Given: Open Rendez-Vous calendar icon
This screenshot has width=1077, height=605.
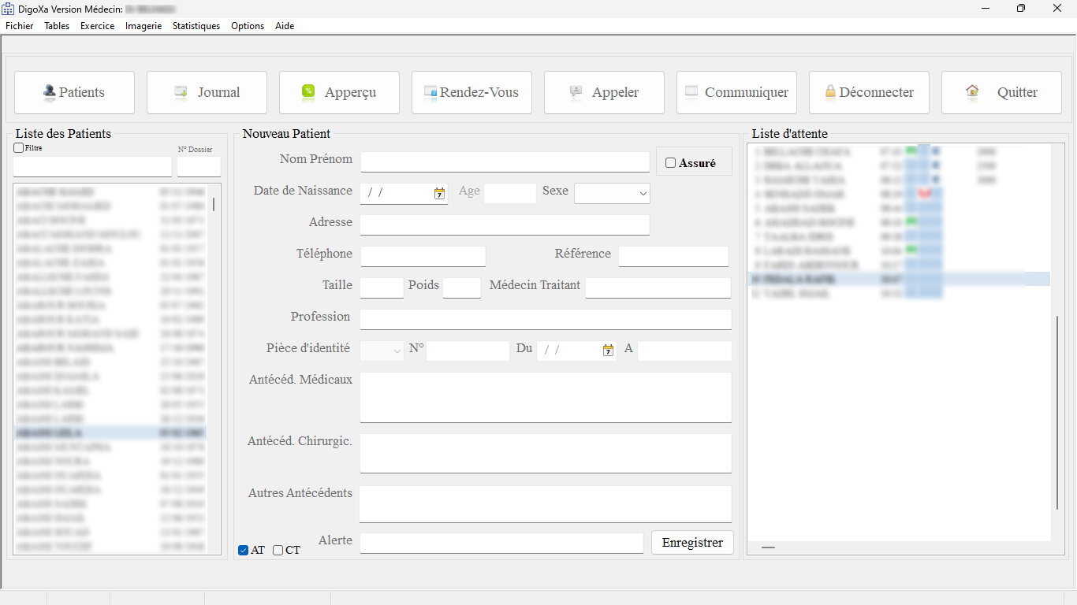Looking at the screenshot, I should [x=430, y=92].
